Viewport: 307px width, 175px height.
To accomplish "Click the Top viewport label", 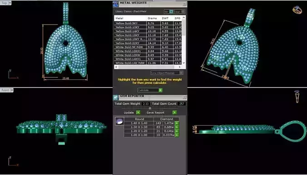I will pyautogui.click(x=4, y=3).
